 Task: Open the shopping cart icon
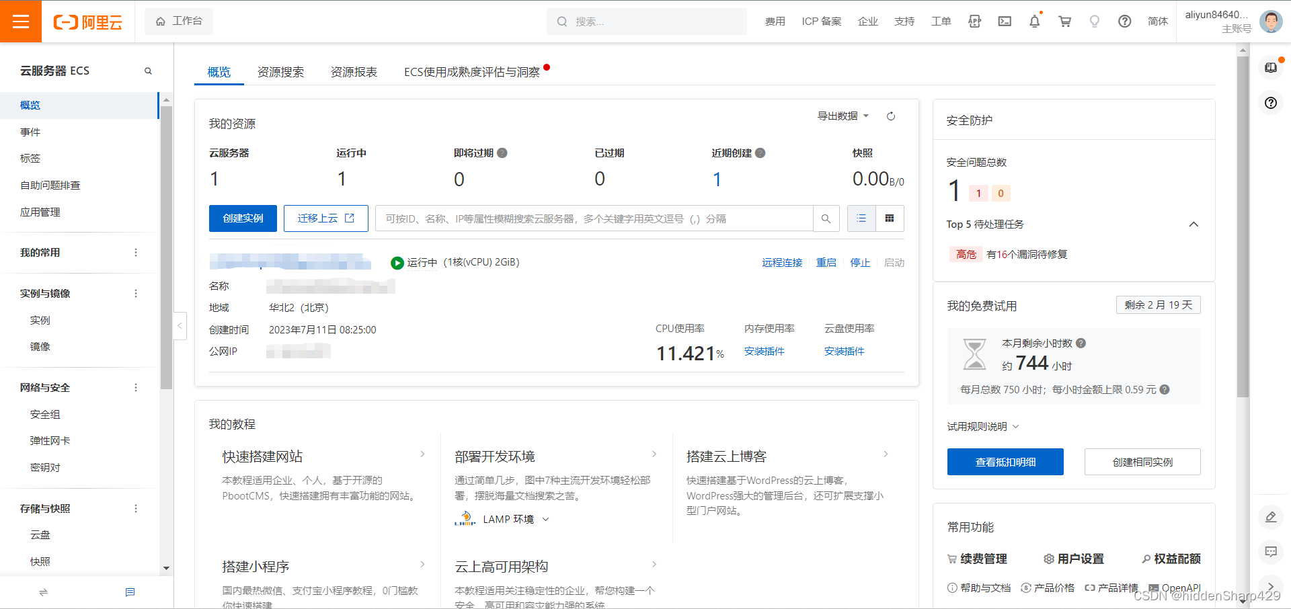1064,22
